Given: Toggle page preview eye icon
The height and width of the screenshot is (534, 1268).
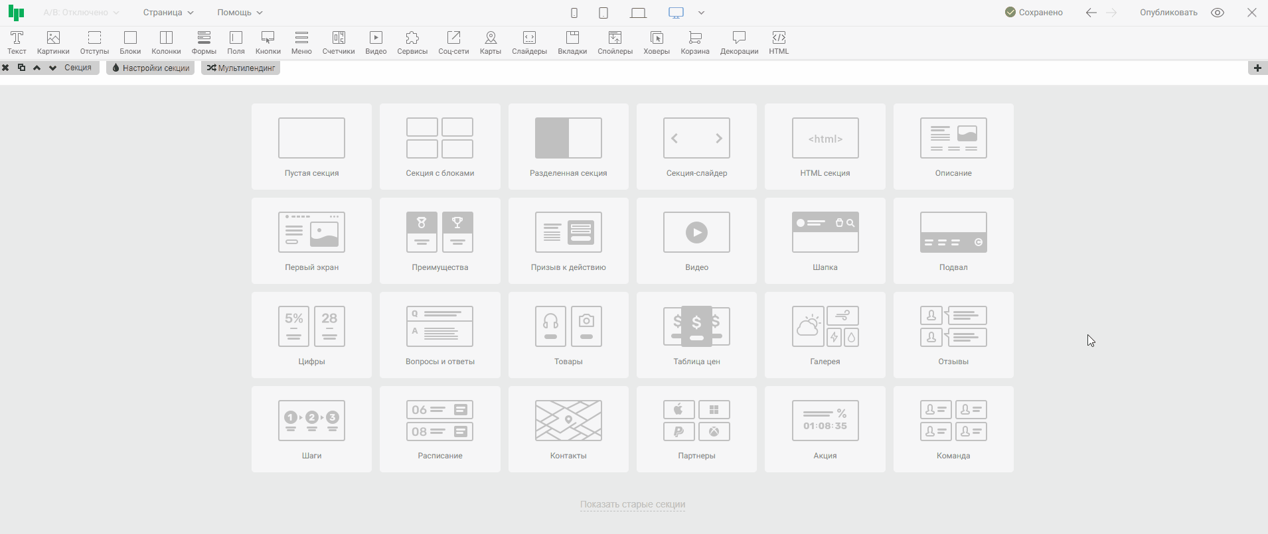Looking at the screenshot, I should [1218, 13].
